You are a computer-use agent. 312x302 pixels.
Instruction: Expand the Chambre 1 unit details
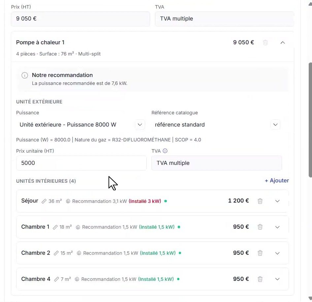coord(277,227)
